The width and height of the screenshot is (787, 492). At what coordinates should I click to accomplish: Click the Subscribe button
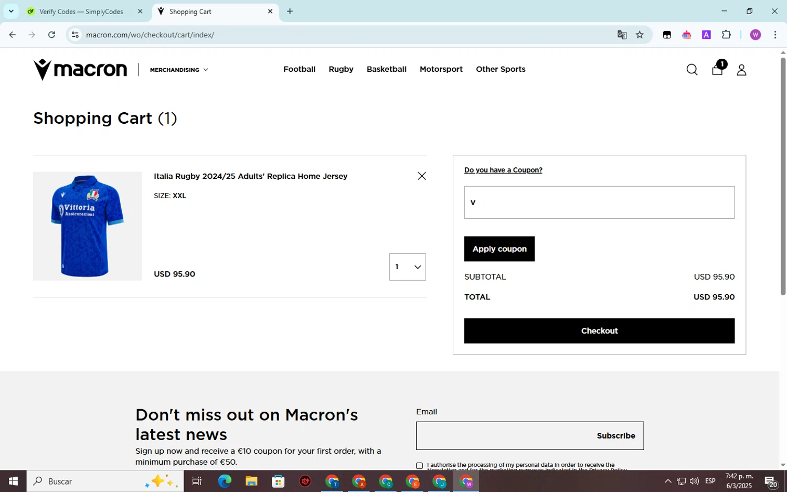(616, 436)
